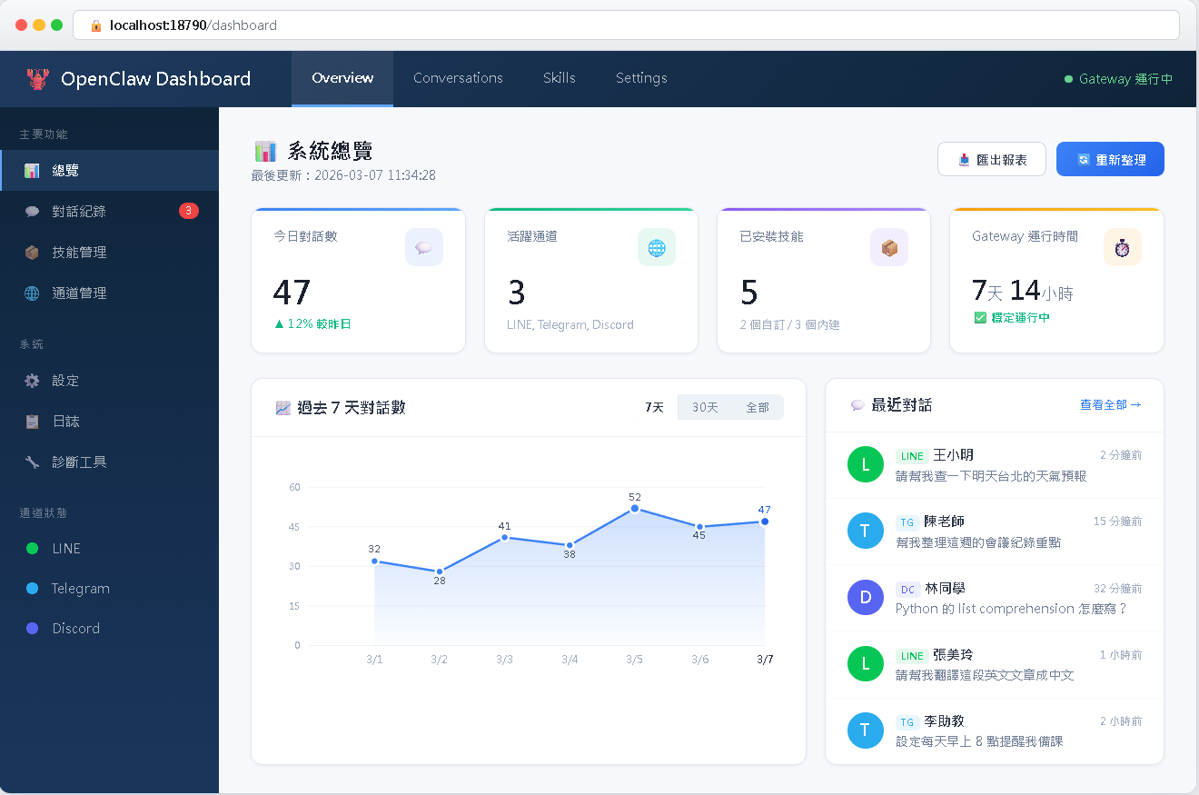Switch chart range to 30天
Screen dimensions: 1199x795
click(705, 406)
